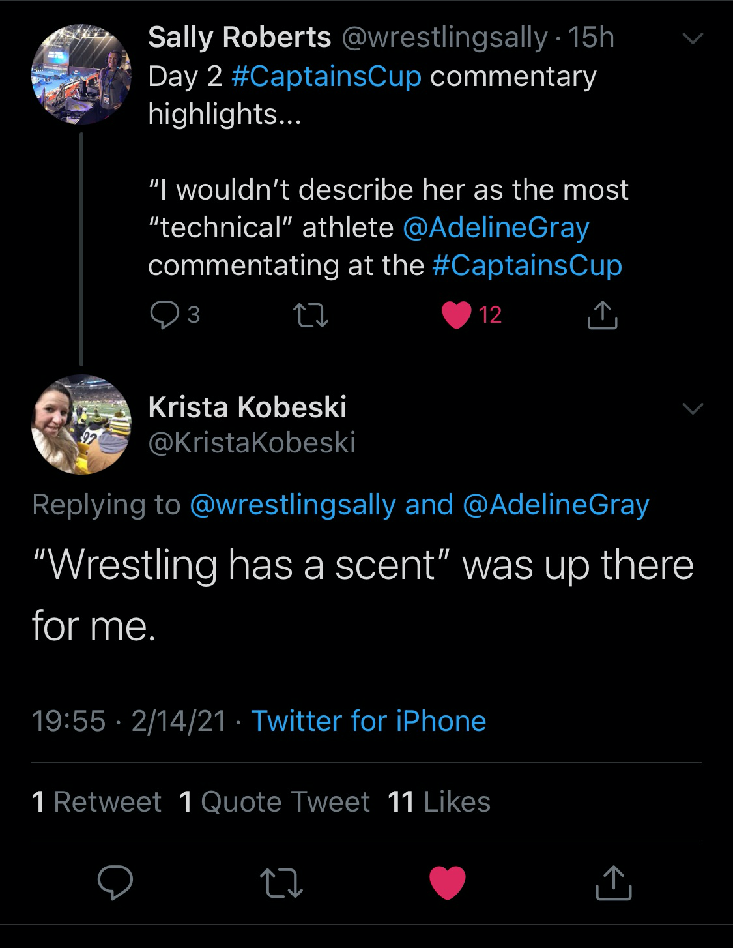The height and width of the screenshot is (948, 733).
Task: Unlike Sally Roberts' tweet with 12 likes
Action: coord(456,316)
